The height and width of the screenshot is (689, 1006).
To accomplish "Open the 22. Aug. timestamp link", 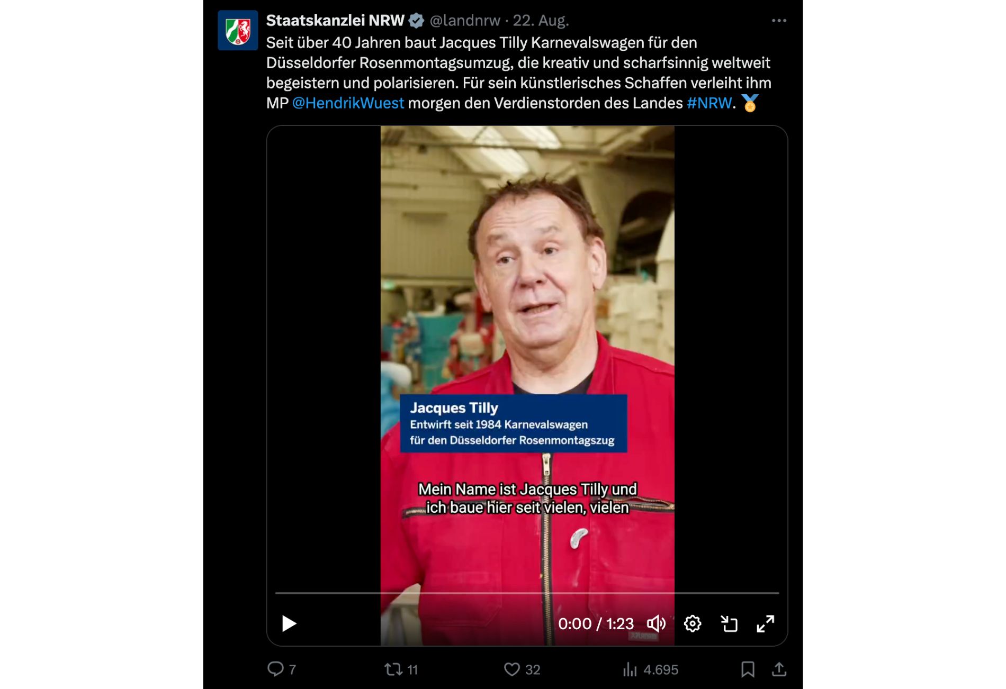I will 541,21.
